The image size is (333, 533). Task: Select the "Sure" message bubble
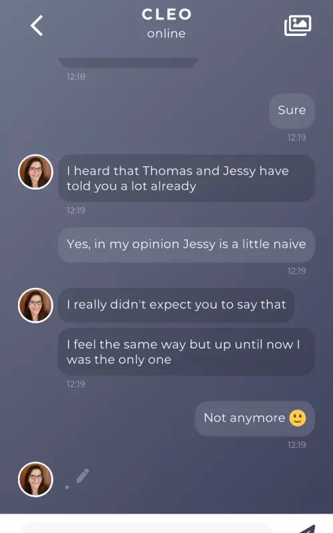point(292,111)
